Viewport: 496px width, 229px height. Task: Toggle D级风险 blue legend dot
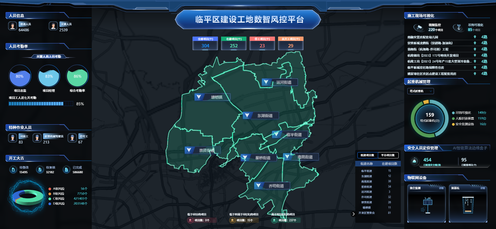50,204
